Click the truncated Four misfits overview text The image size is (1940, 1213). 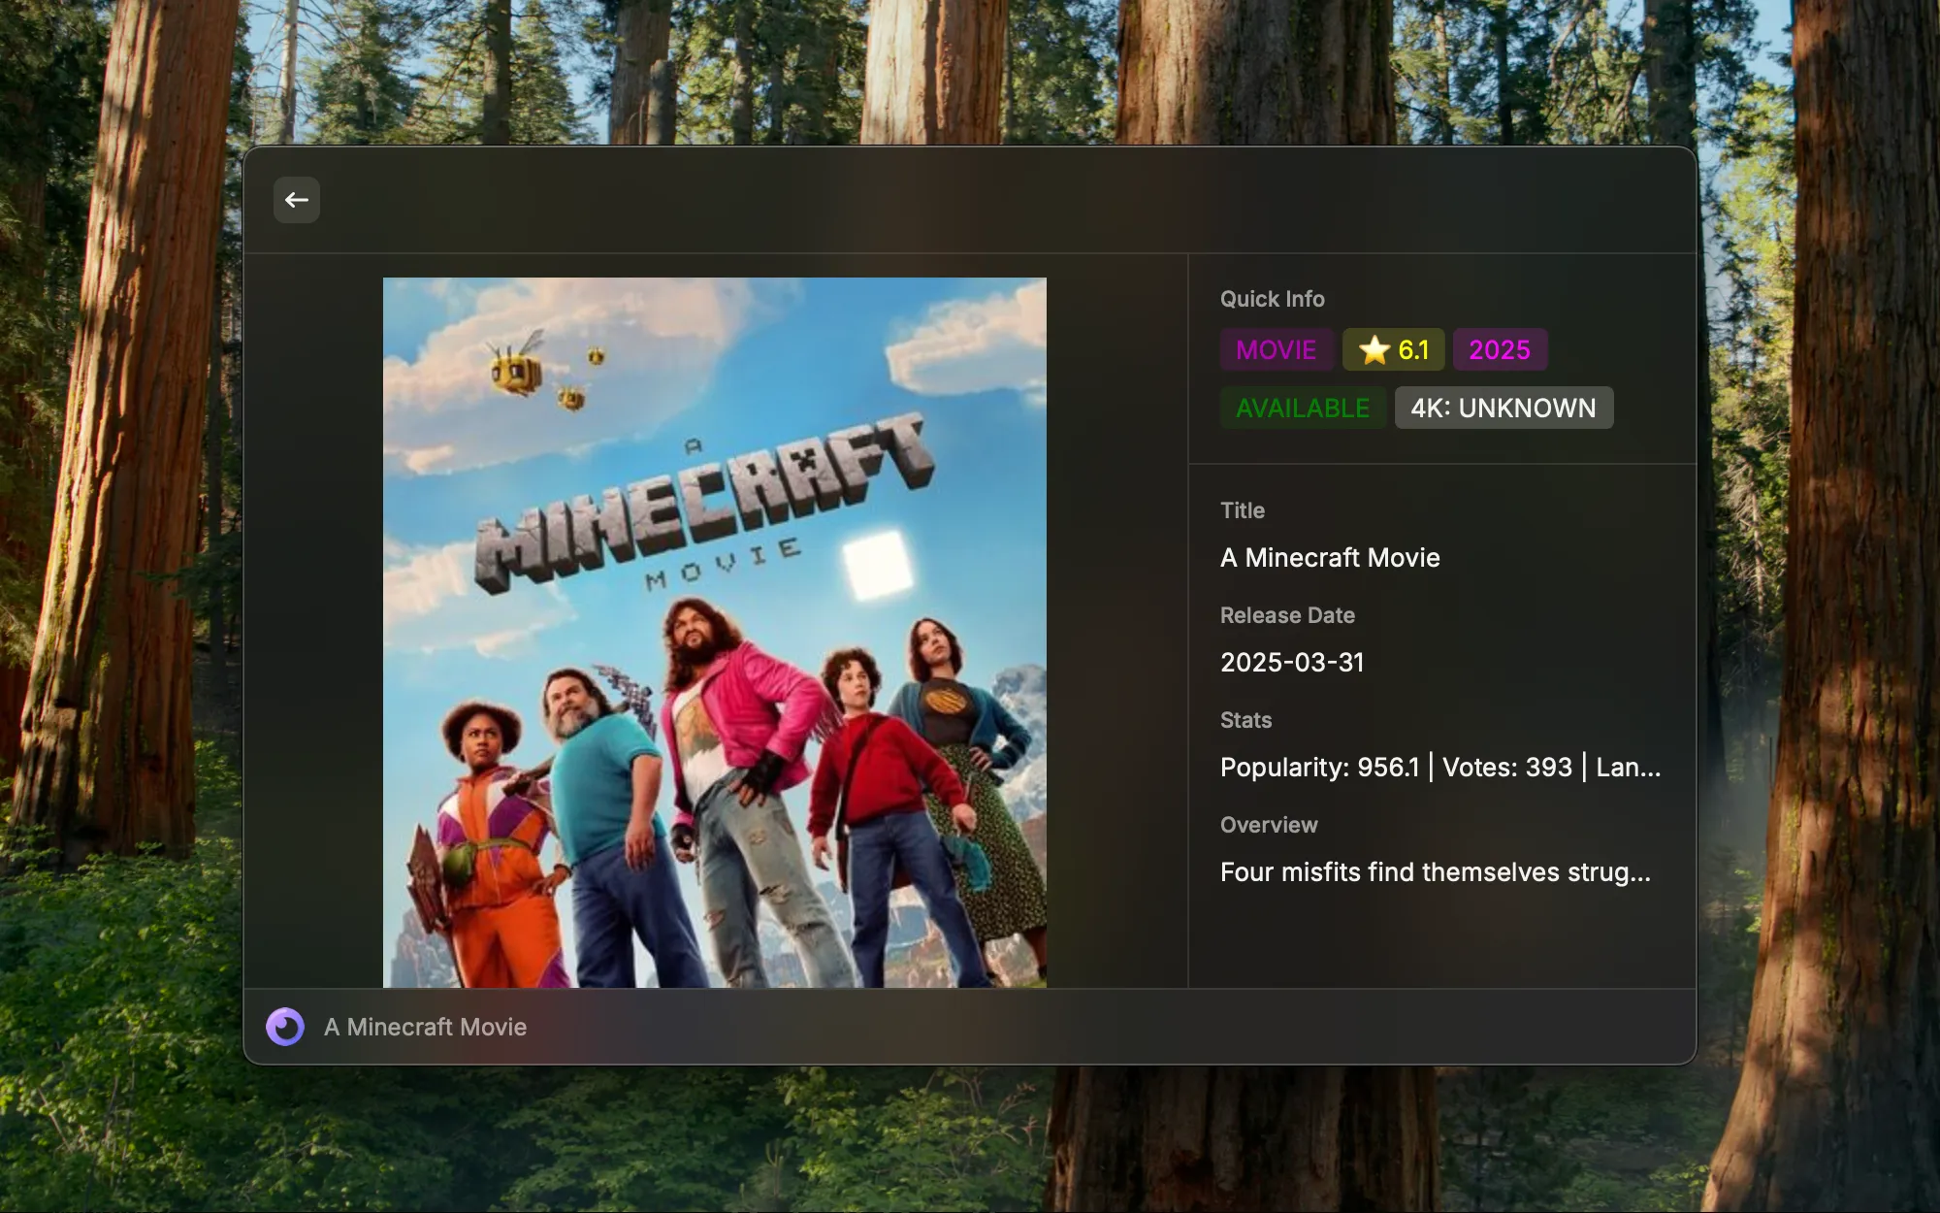[x=1435, y=872]
